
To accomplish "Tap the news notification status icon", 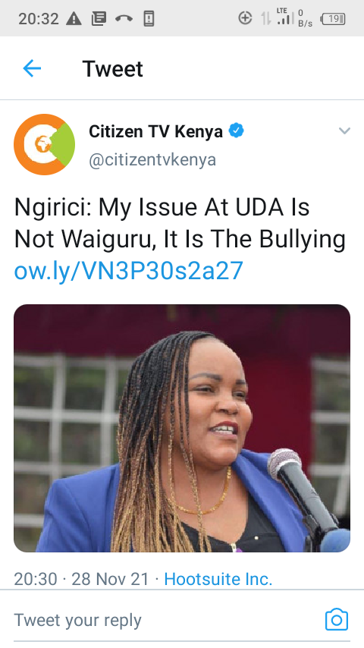I will pos(99,19).
